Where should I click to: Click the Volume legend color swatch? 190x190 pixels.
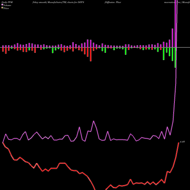point(2,5)
